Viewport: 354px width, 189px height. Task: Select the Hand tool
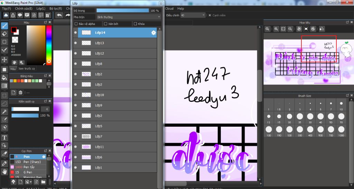(x=4, y=172)
